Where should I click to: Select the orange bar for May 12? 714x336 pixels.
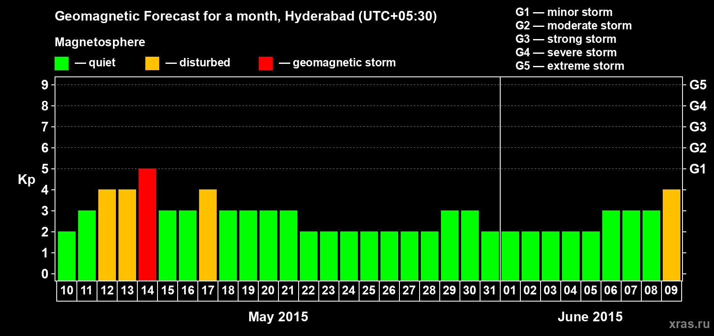click(x=107, y=235)
